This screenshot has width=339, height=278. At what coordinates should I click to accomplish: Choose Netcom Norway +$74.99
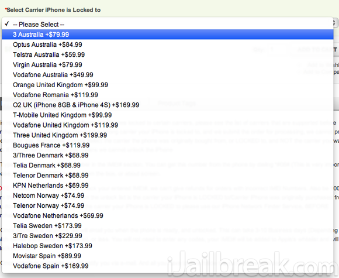[x=168, y=195]
